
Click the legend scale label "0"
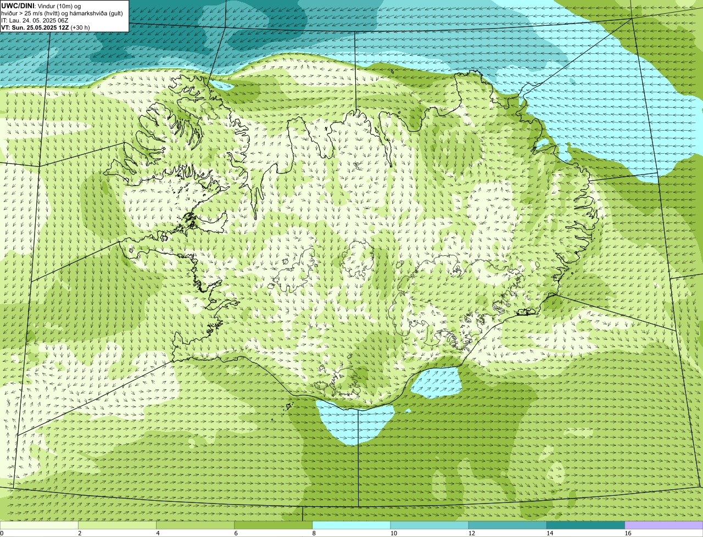[2, 533]
